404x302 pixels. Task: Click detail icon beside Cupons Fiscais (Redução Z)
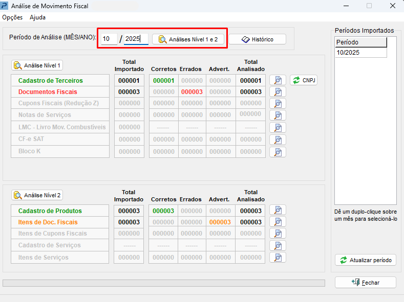(278, 104)
